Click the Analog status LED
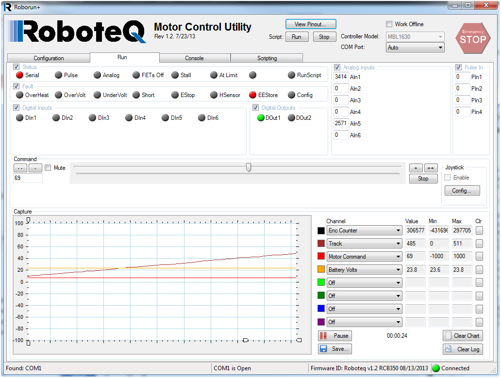The height and width of the screenshot is (378, 501). (97, 75)
